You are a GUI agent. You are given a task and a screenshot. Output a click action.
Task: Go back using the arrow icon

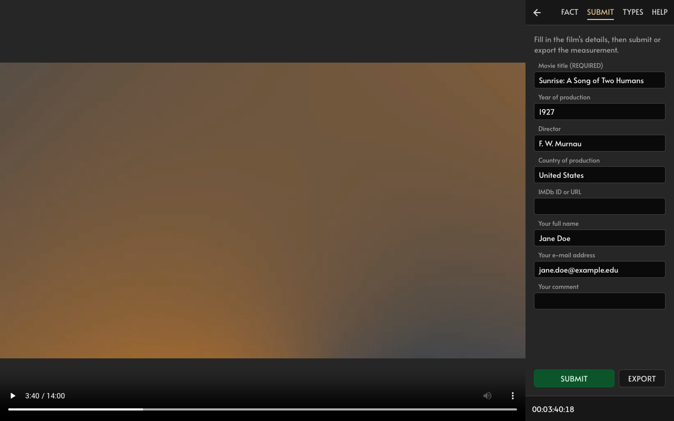pyautogui.click(x=537, y=13)
